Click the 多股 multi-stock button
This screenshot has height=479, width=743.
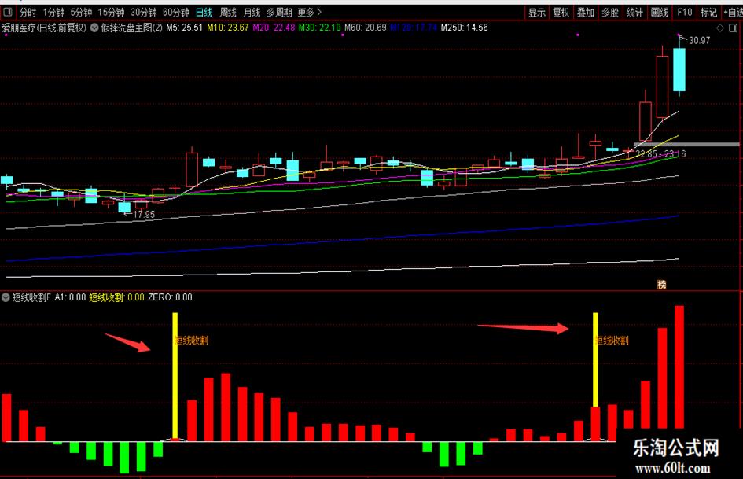tap(610, 13)
